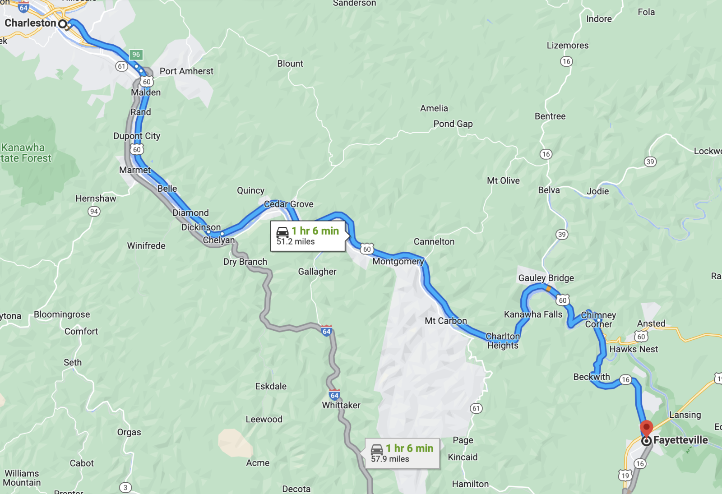This screenshot has width=722, height=494.
Task: Click the Route 94 shield near Hernshaw
Action: 94,211
